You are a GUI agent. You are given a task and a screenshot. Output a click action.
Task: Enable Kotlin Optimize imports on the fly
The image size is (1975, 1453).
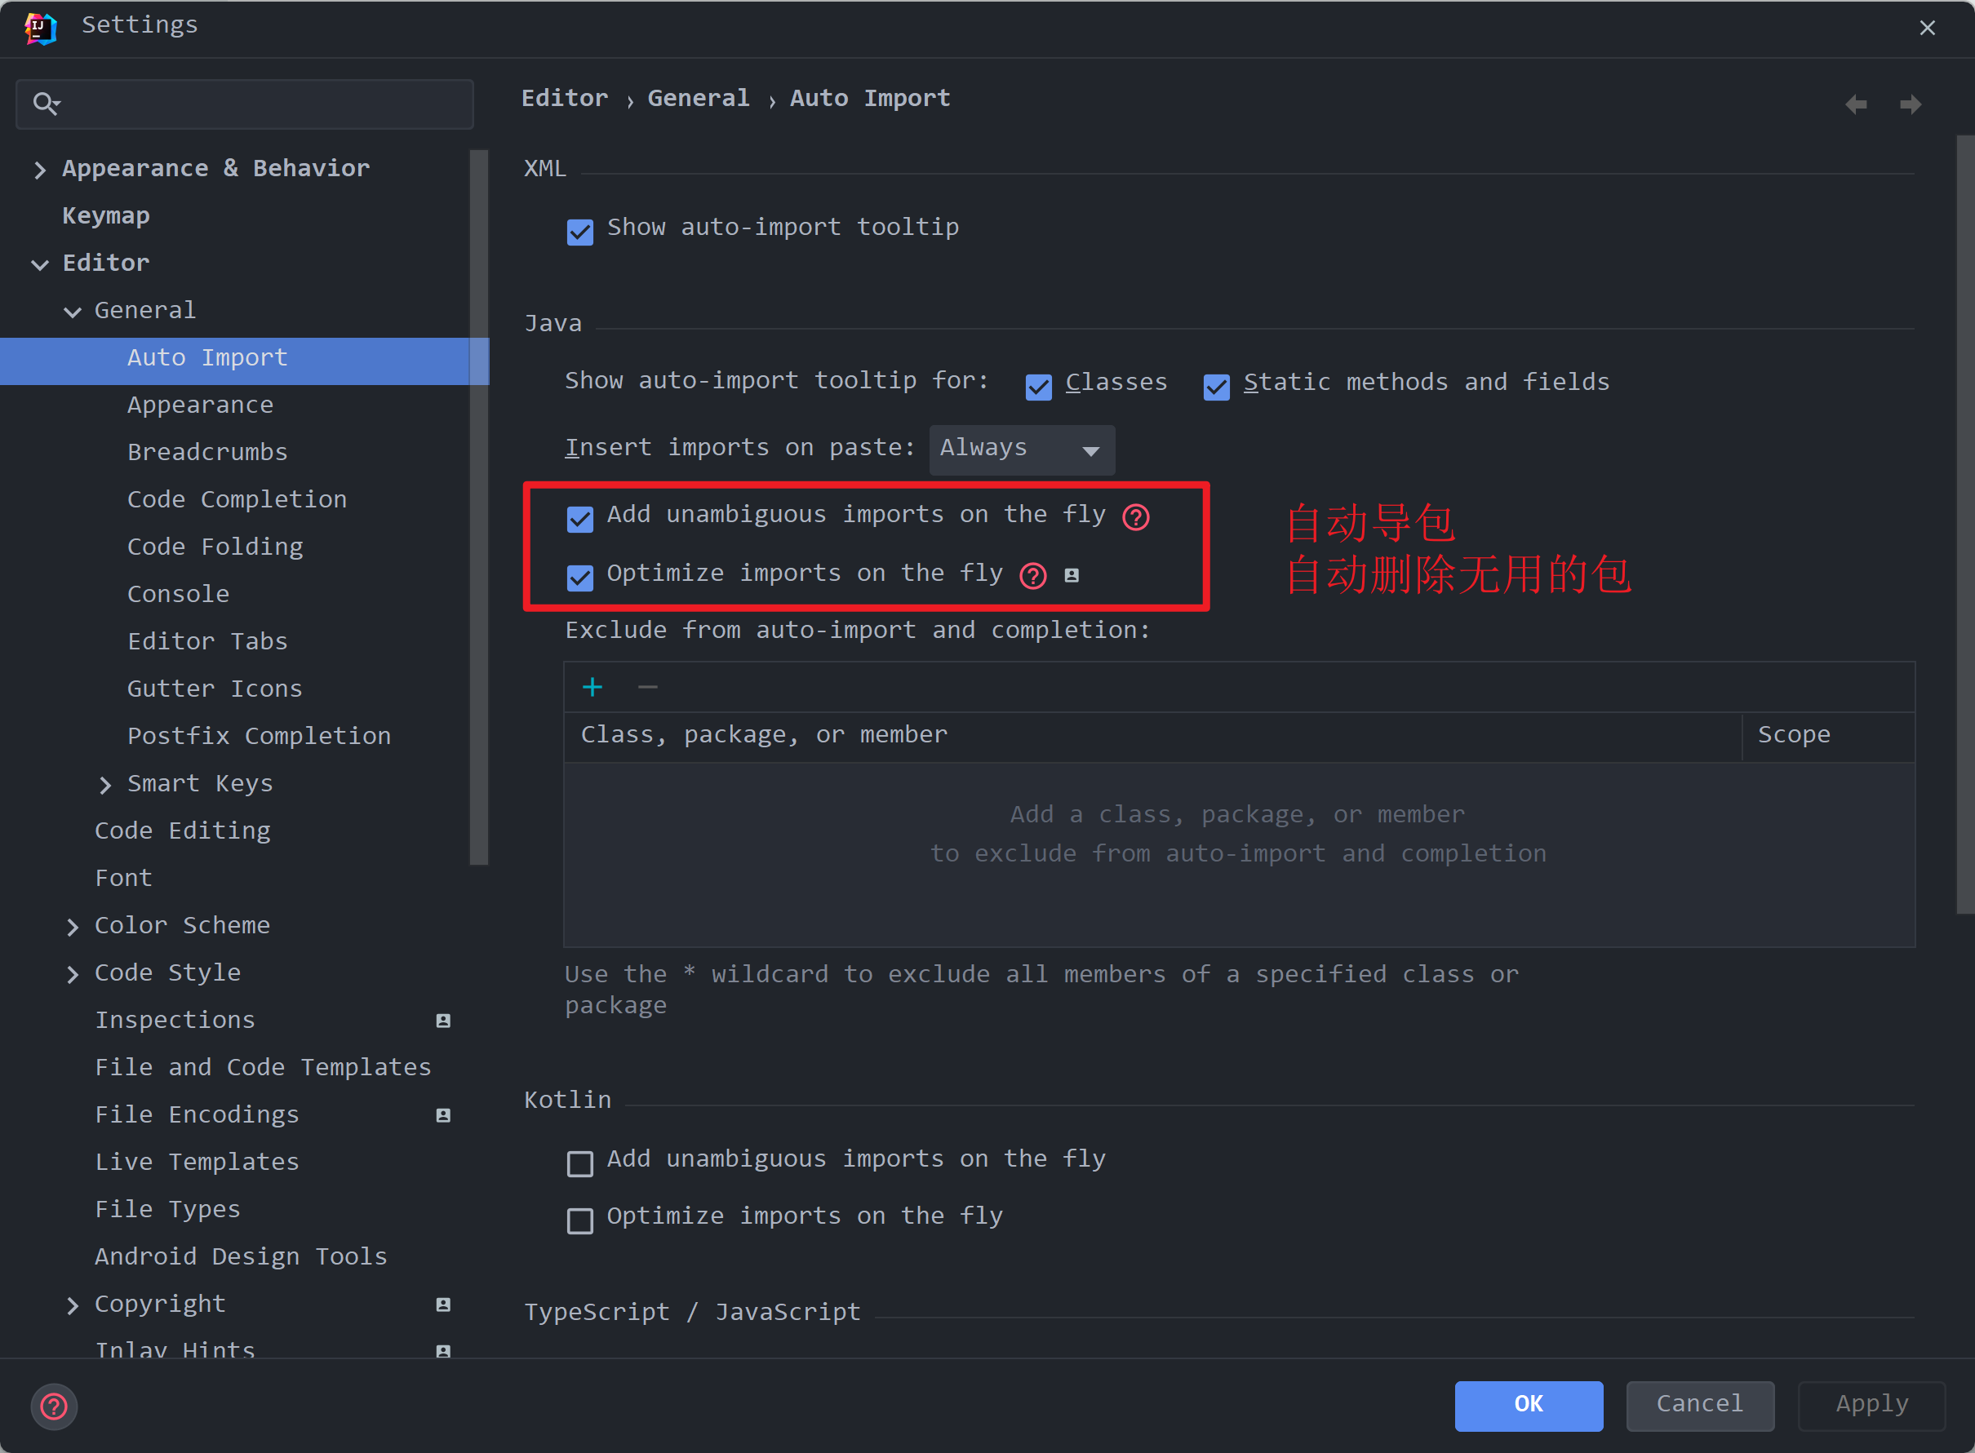579,1220
